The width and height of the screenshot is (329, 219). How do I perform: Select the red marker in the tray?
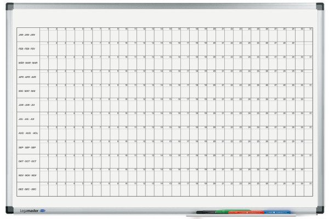(246, 212)
